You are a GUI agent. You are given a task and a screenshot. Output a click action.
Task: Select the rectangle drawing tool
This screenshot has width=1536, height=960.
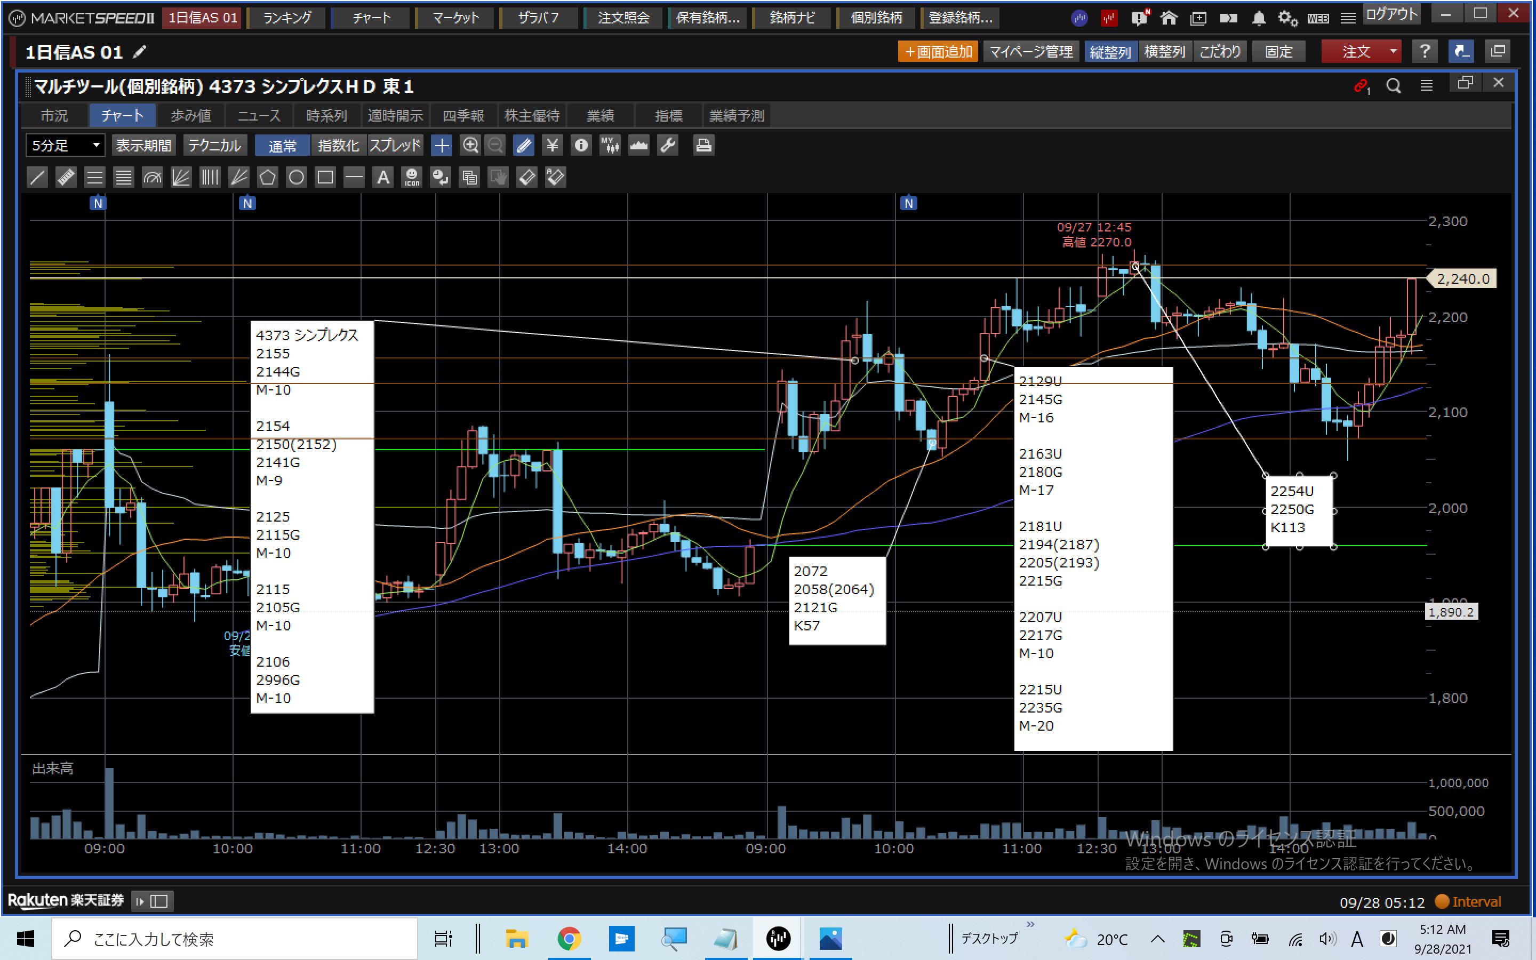[325, 177]
